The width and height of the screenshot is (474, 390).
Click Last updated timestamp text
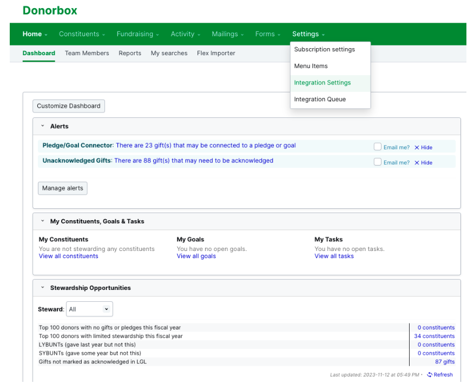click(x=374, y=375)
